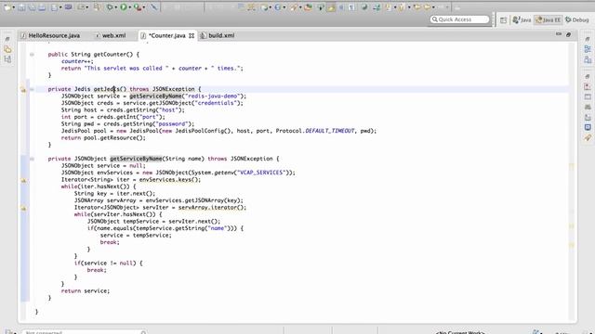Image resolution: width=595 pixels, height=334 pixels.
Task: Open the HelloResource.java editor tab
Action: 50,35
